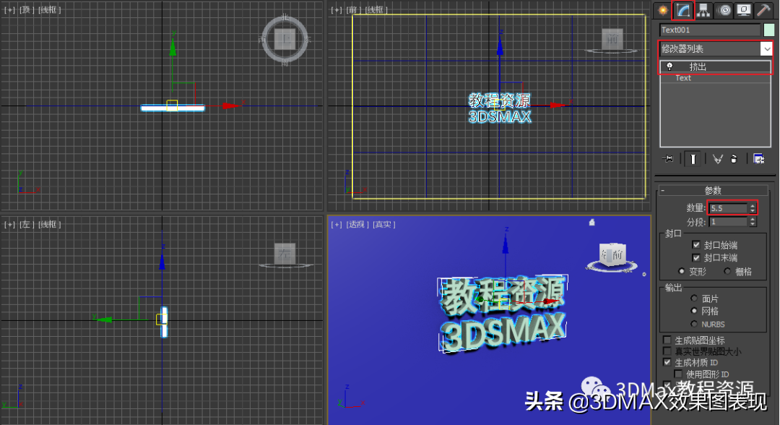Click ViewCube 左 face in left viewport
The image size is (780, 425).
(x=285, y=253)
